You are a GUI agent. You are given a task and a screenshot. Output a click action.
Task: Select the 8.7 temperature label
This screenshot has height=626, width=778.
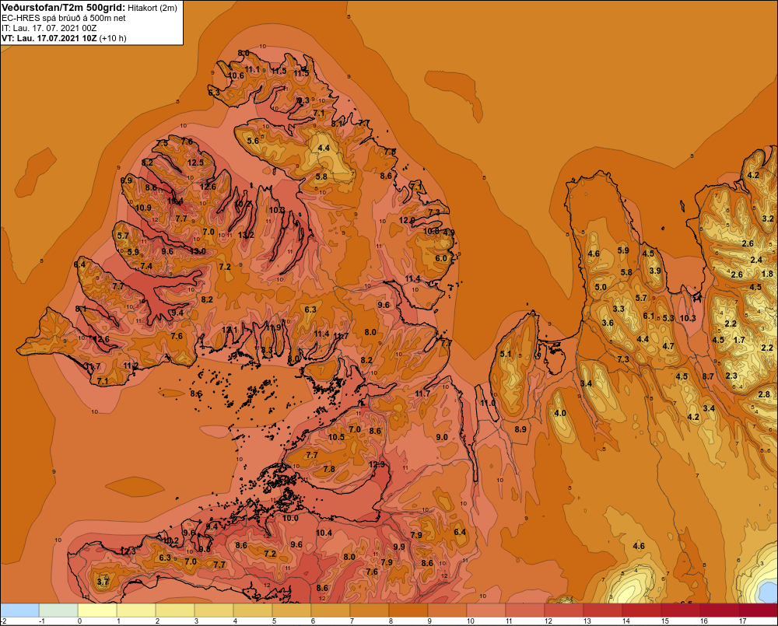(x=708, y=377)
